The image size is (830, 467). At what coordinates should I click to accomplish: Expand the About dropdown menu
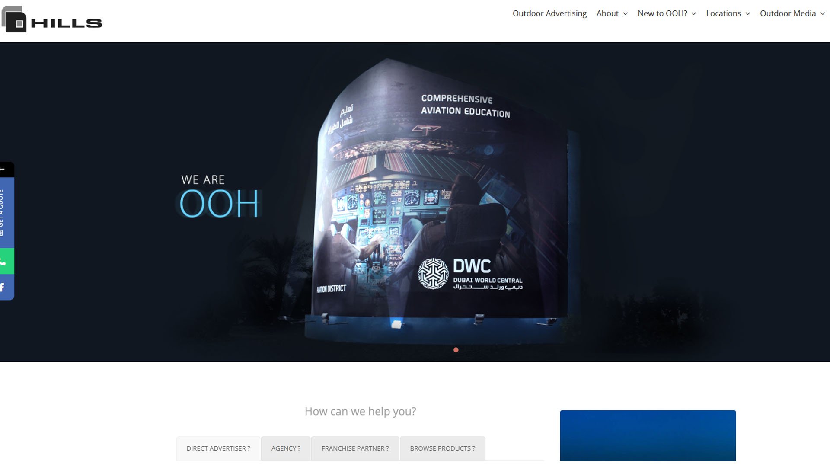point(612,13)
